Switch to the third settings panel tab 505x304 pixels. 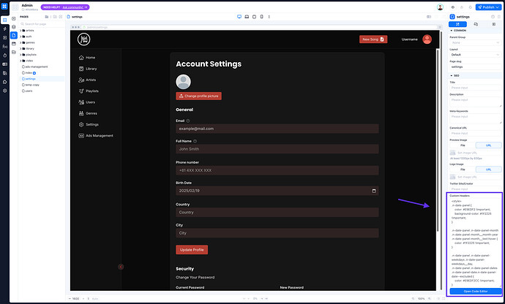point(493,24)
